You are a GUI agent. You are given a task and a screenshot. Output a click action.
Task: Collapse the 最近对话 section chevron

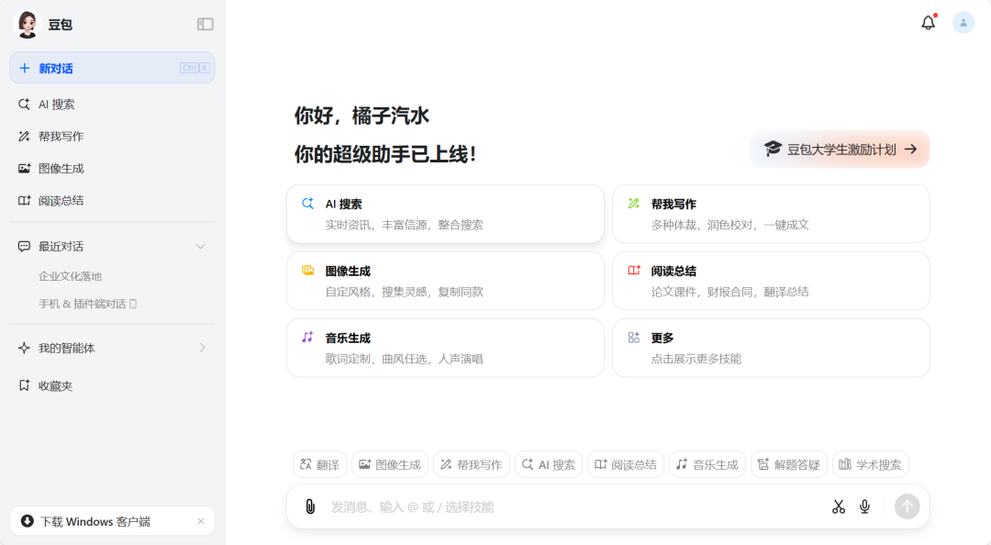[x=200, y=247]
